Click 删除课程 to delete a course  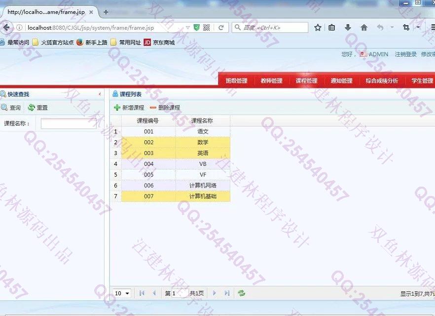[165, 108]
